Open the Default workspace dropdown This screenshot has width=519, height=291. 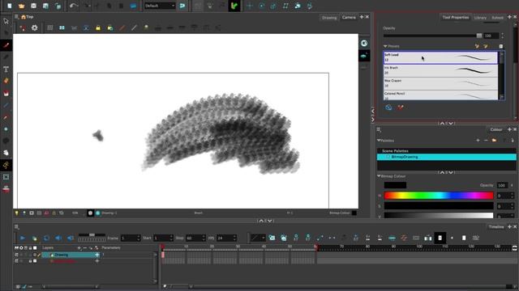[x=160, y=6]
